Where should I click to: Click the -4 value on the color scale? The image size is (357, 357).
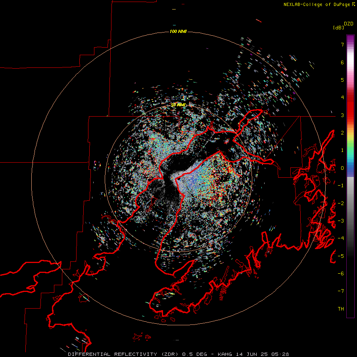pyautogui.click(x=341, y=238)
